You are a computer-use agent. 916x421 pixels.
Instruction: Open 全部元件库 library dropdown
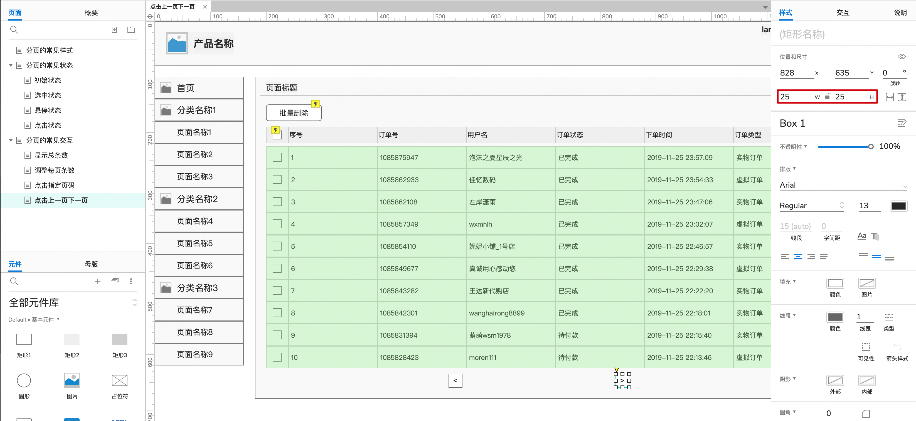pyautogui.click(x=73, y=302)
